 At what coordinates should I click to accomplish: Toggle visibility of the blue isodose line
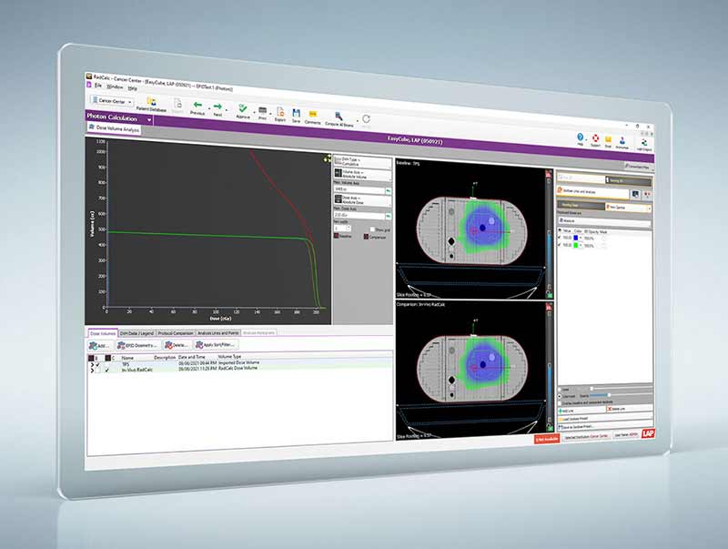pyautogui.click(x=559, y=237)
